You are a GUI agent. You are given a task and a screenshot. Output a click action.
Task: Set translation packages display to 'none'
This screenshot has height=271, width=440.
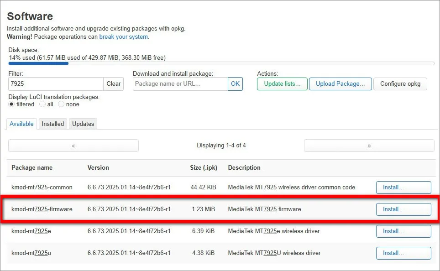pyautogui.click(x=61, y=104)
